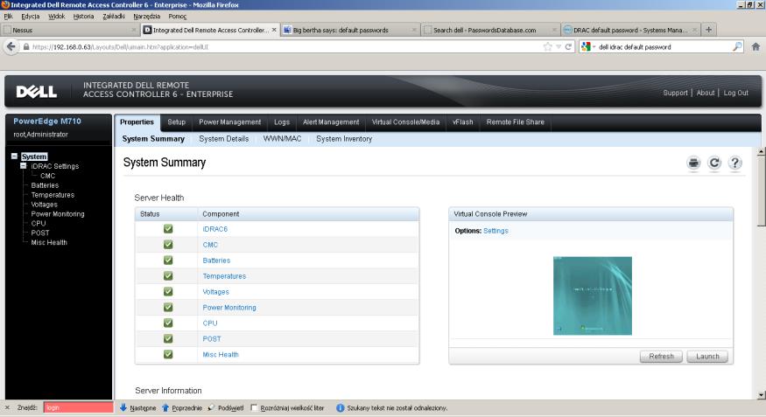Open the address bar history dropdown arrow
766x417 pixels.
click(x=559, y=47)
